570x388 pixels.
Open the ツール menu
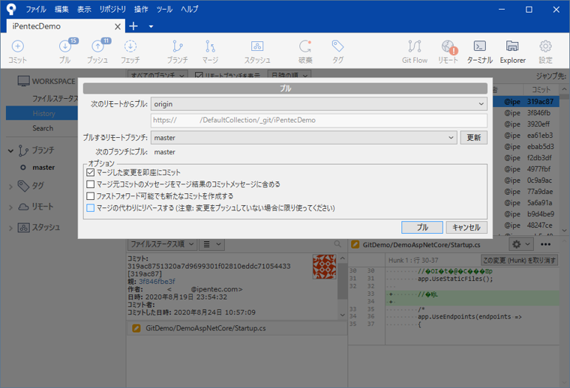point(164,9)
